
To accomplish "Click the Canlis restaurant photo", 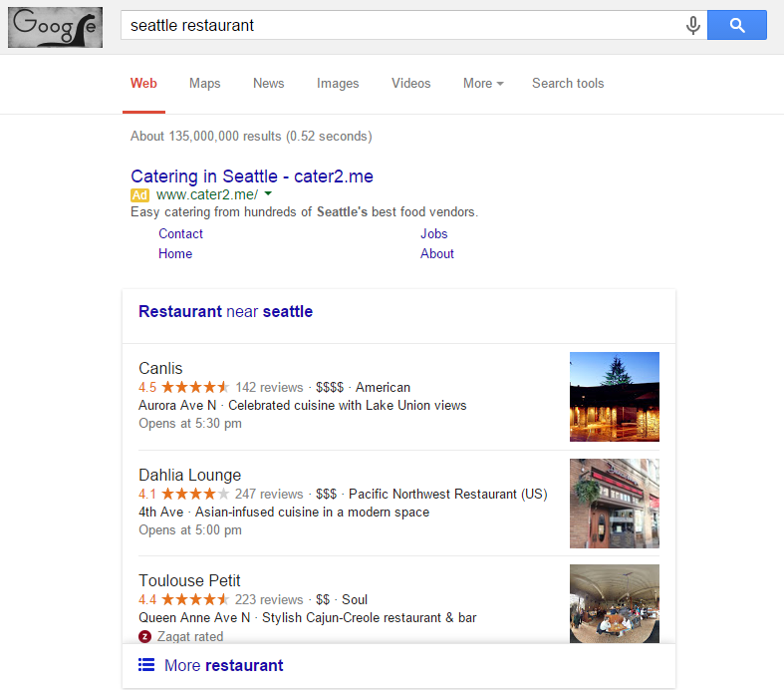I will (x=614, y=396).
